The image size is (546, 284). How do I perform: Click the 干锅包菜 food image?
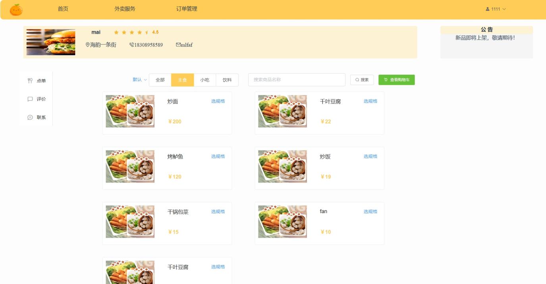[x=130, y=222]
